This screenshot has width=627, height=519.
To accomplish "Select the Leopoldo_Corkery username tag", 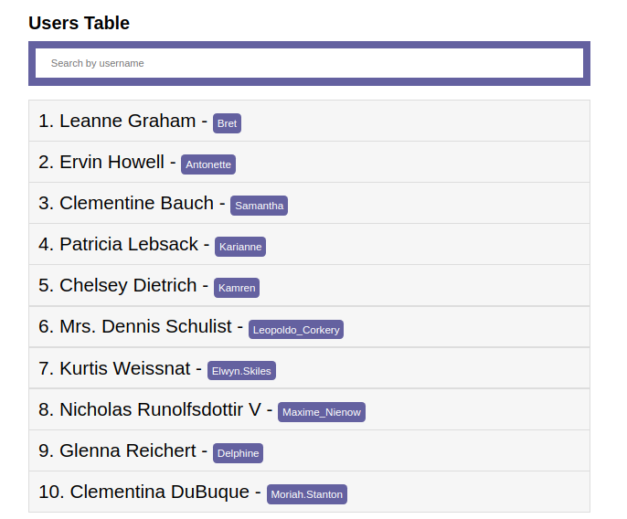I will (296, 330).
